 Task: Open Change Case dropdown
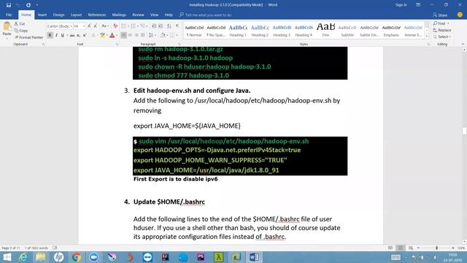coord(105,26)
